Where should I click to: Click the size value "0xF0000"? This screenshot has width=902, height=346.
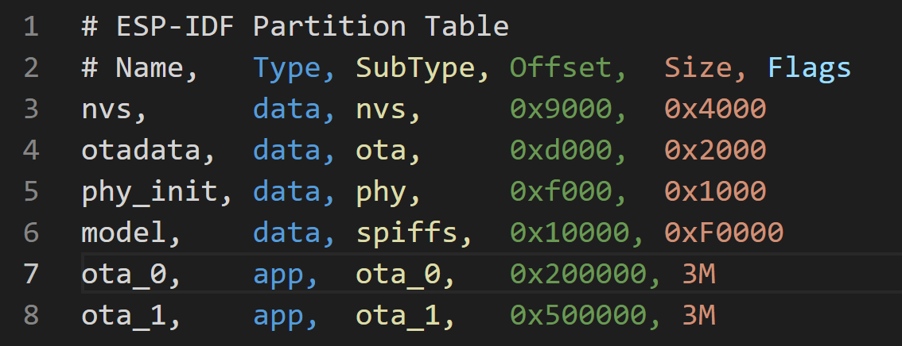(725, 233)
